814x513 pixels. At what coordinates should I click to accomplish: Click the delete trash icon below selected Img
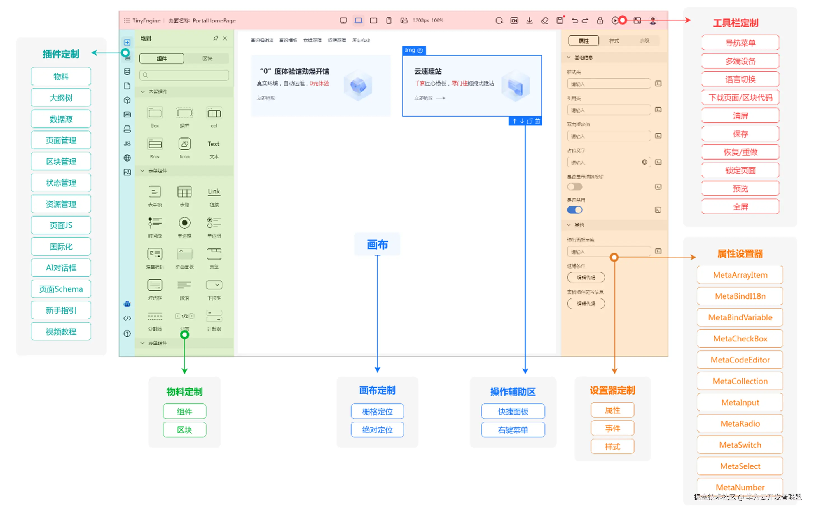(537, 121)
